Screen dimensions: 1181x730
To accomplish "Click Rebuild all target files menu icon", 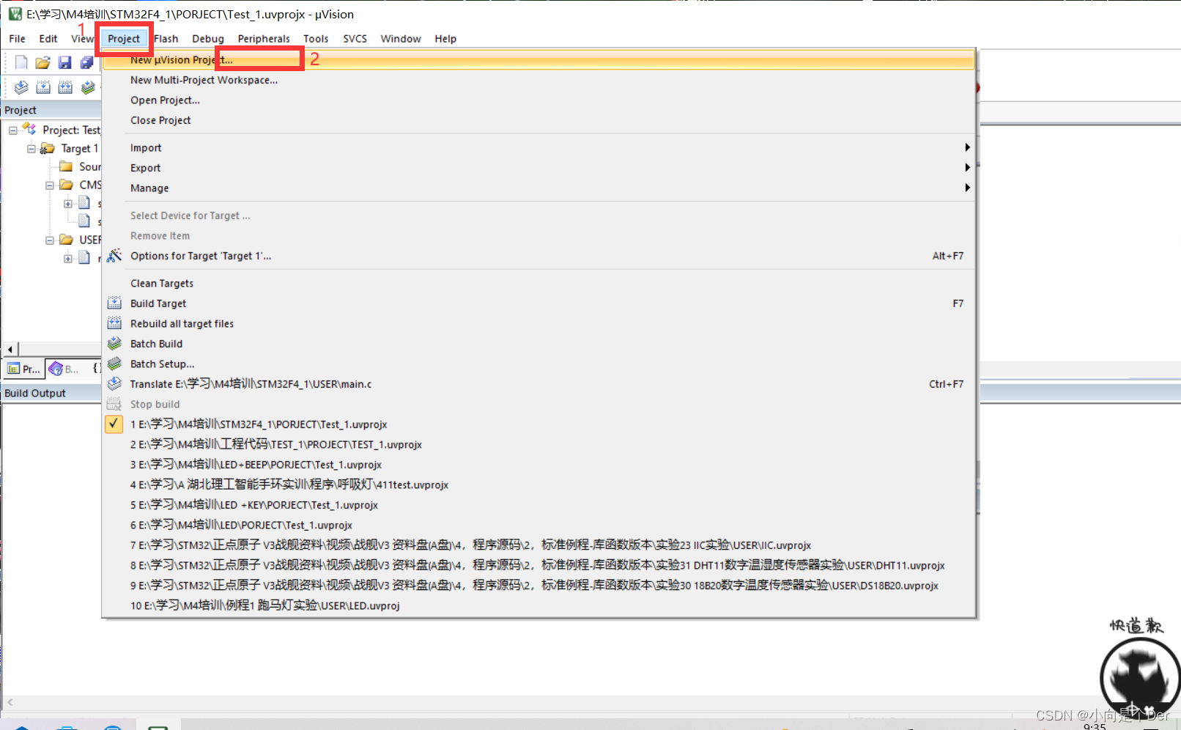I will click(114, 323).
